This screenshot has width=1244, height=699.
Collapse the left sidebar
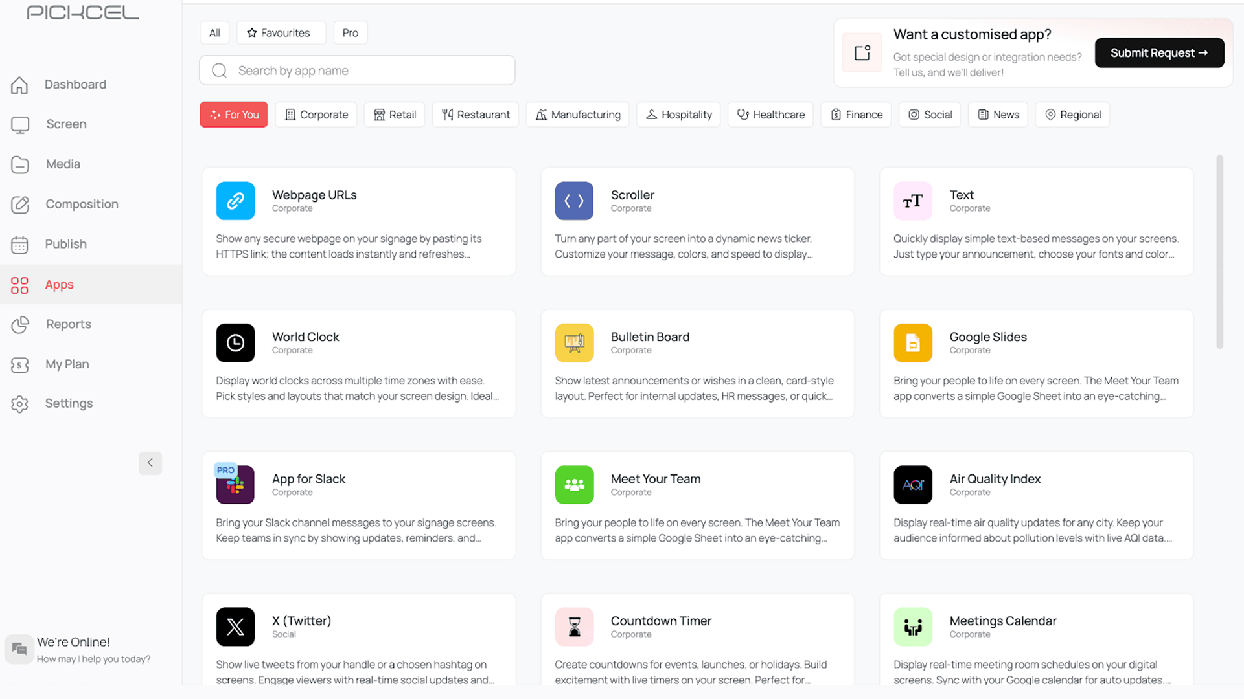pos(150,463)
